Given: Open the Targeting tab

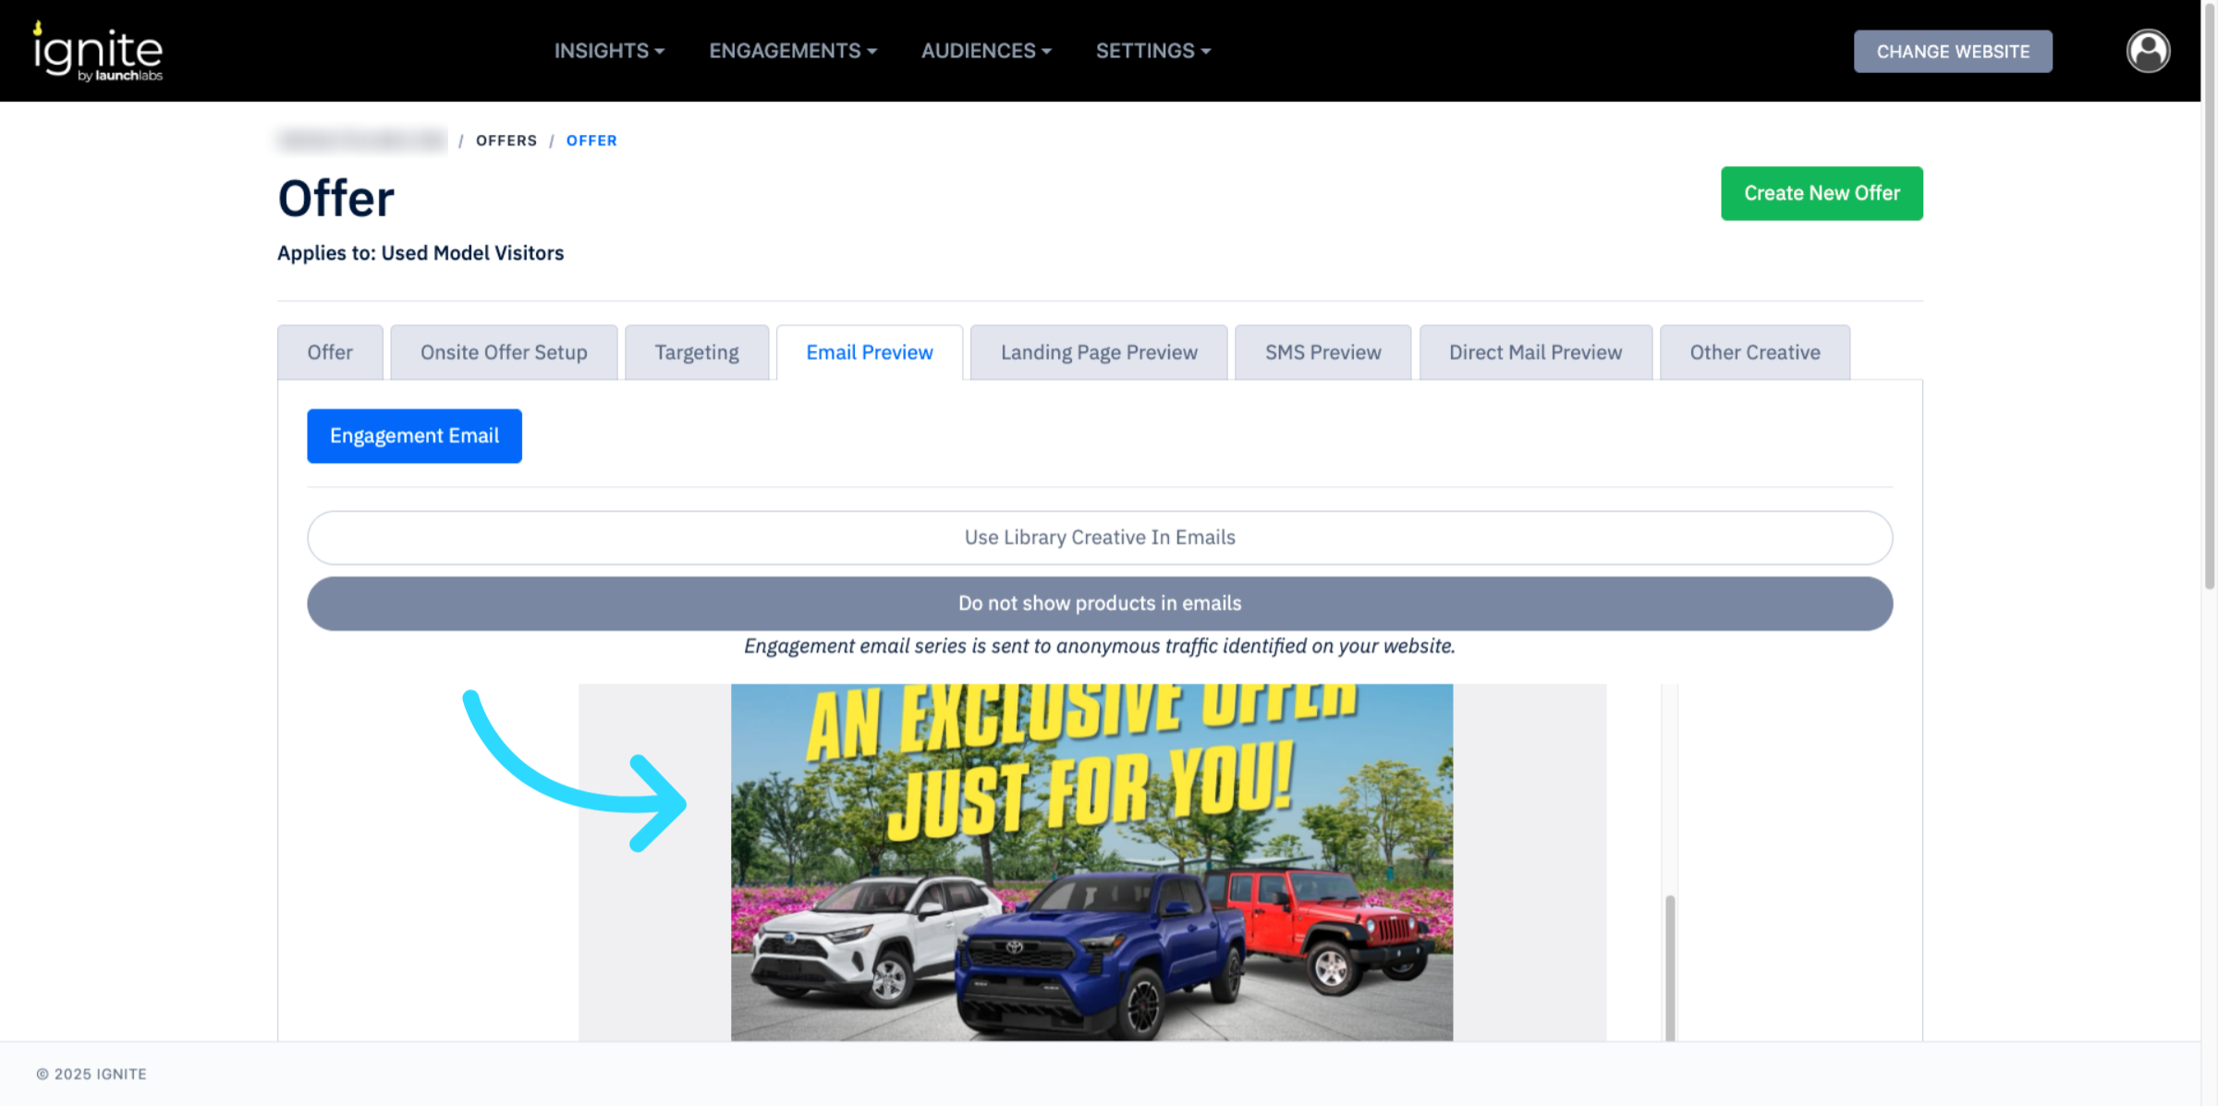Looking at the screenshot, I should (x=696, y=352).
